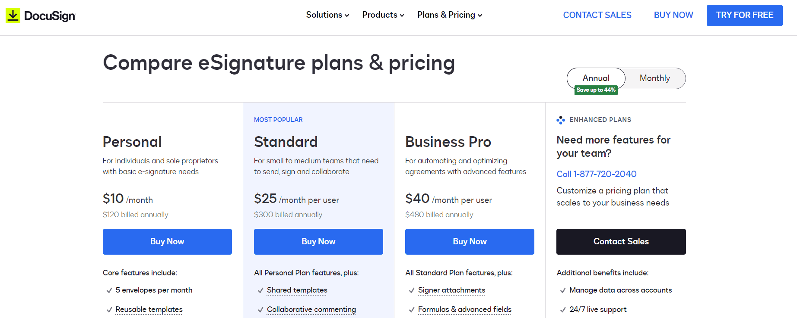Switch billing to Monthly
Screen dimensions: 797x318
[x=654, y=78]
